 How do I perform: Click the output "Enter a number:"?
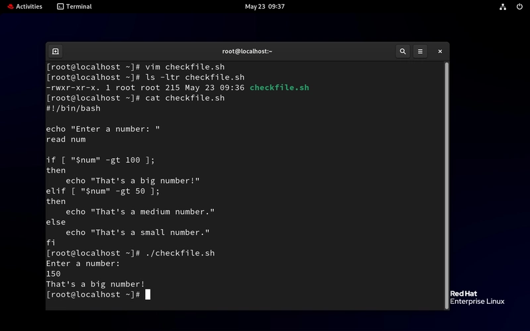(x=83, y=263)
